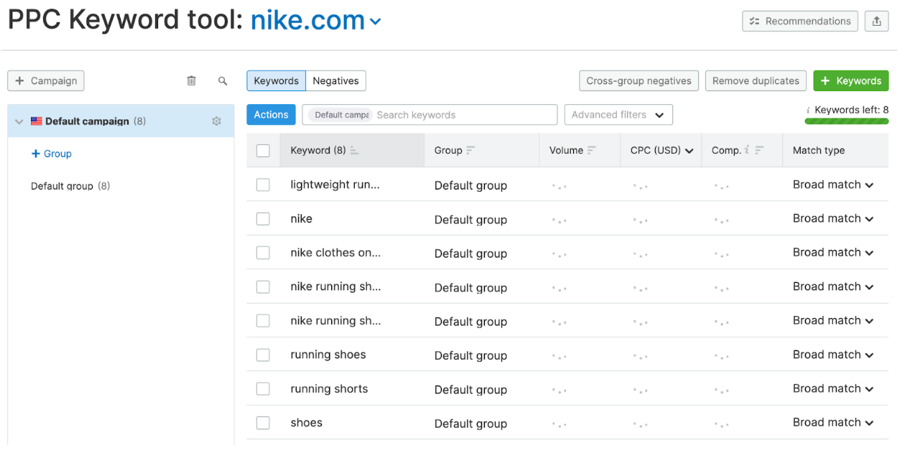Viewport: 915px width, 461px height.
Task: Click the export icon near Recommendations
Action: click(x=876, y=21)
